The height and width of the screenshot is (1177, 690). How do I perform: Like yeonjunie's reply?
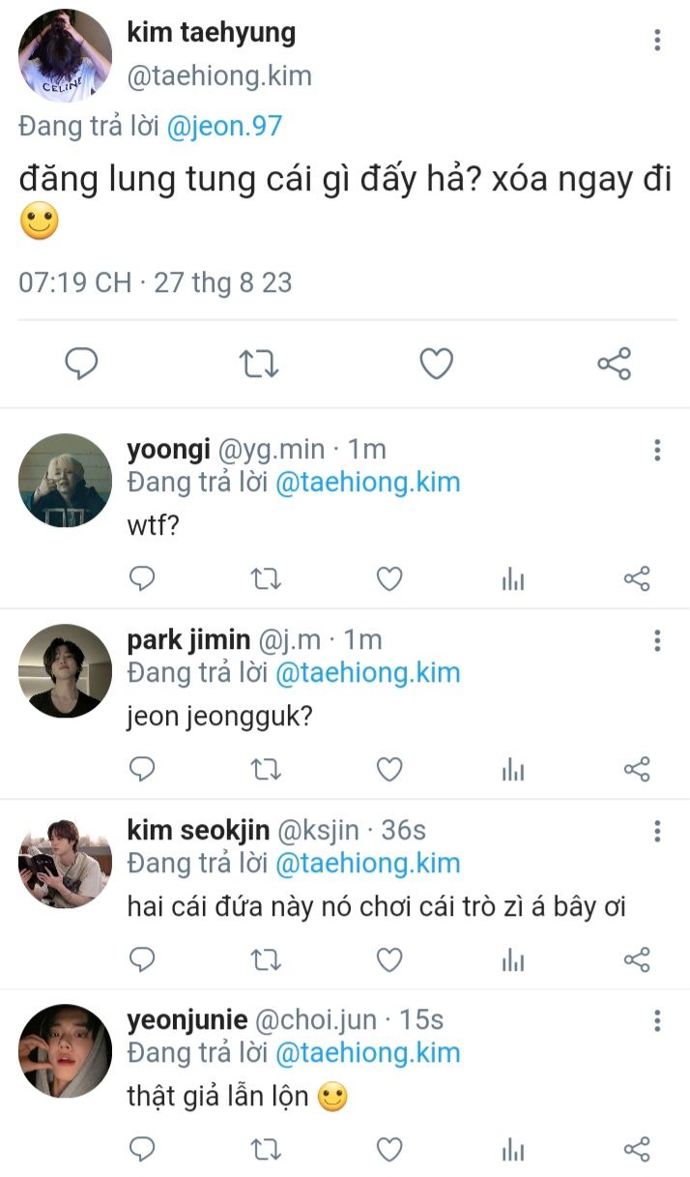(x=388, y=1149)
